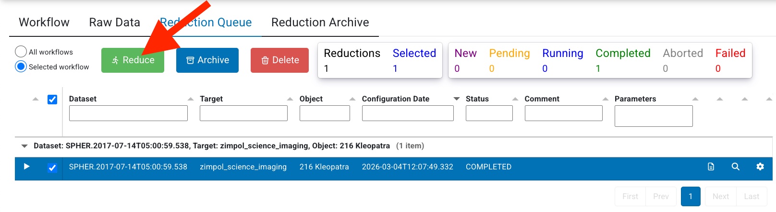Select the All workflows radio button

point(21,52)
